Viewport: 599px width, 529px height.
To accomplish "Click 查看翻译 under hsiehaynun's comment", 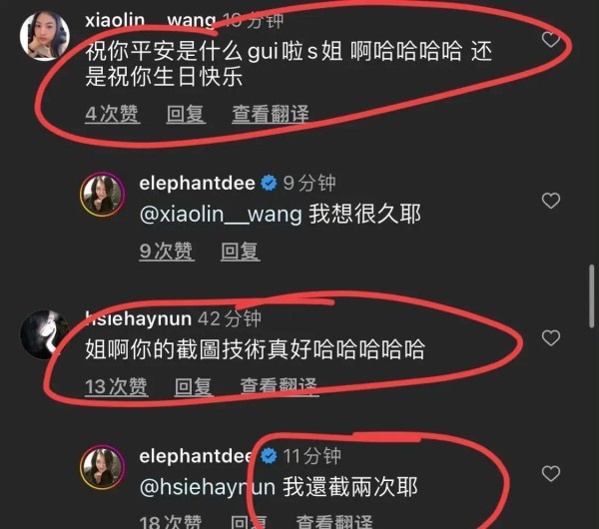I will pyautogui.click(x=279, y=386).
